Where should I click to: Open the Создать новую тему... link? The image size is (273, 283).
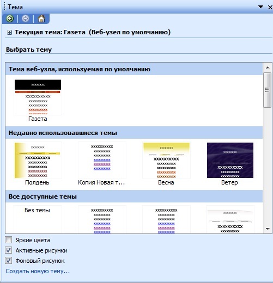point(38,271)
